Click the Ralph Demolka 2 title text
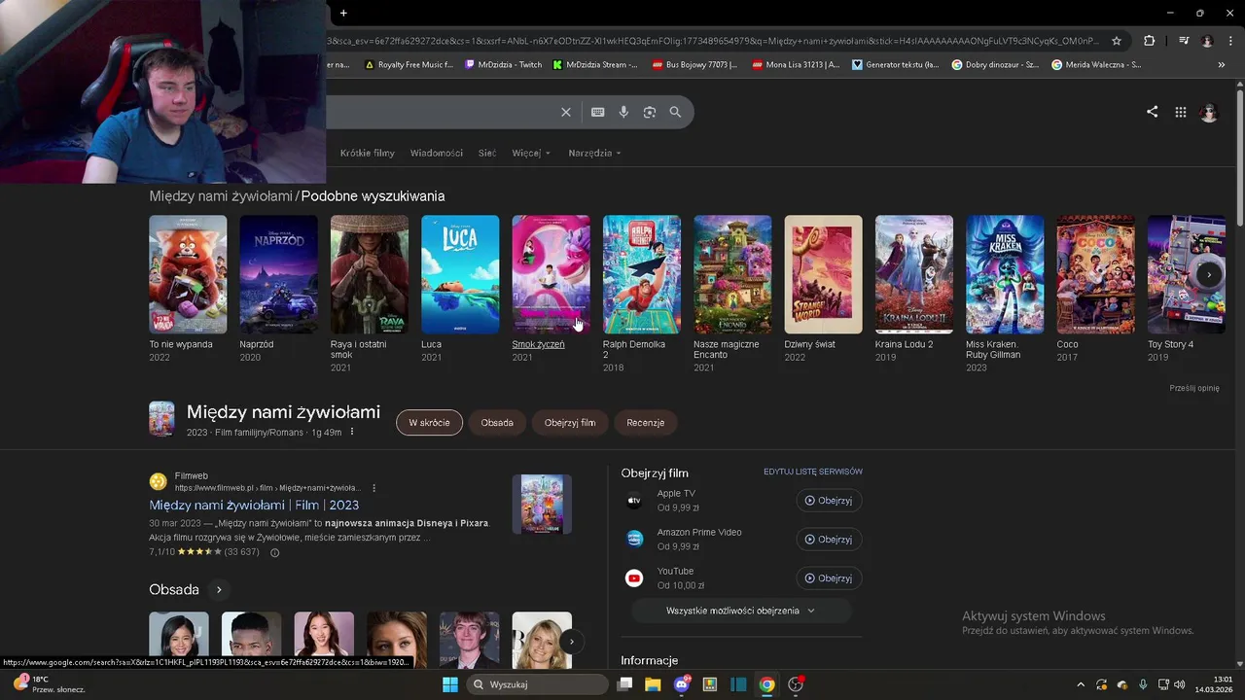The image size is (1245, 700). pos(634,349)
